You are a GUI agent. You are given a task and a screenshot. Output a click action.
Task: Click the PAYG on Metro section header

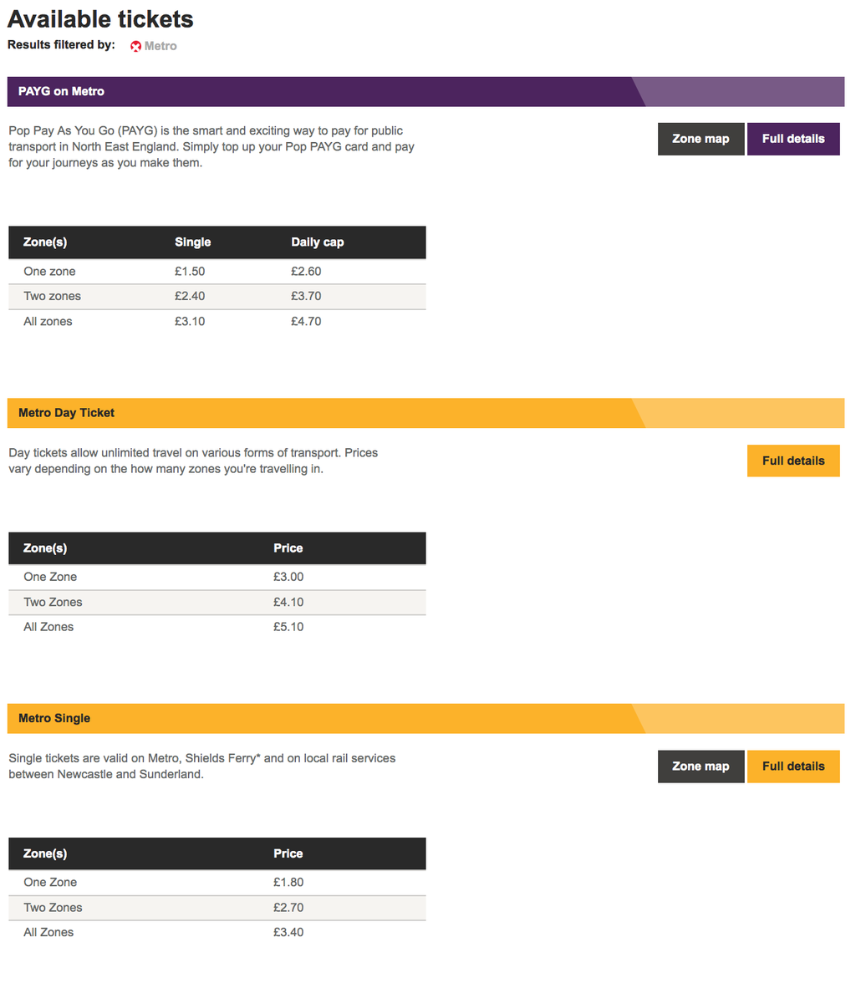pos(425,92)
